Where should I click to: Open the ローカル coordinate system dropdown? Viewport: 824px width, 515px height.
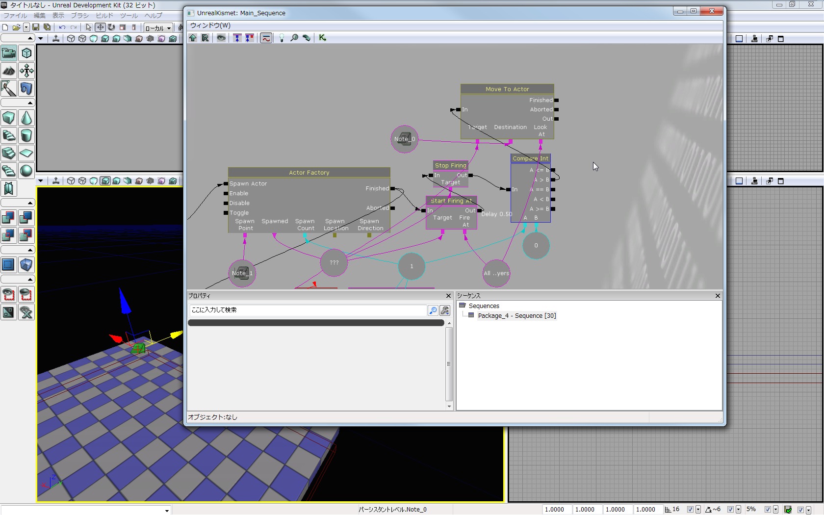(169, 28)
